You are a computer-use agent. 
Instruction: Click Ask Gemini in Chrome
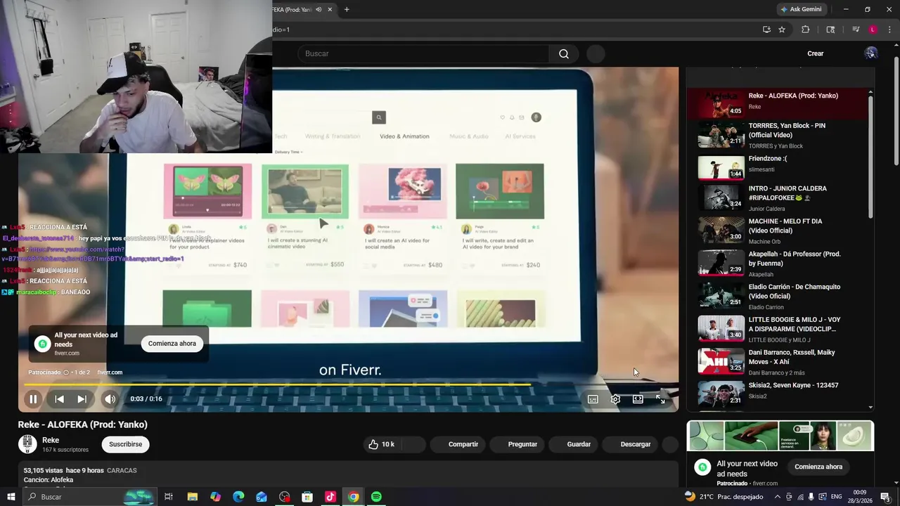800,9
